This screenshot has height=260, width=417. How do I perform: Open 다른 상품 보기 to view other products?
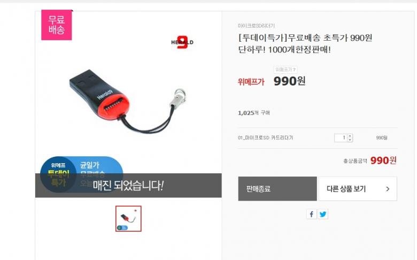tap(358, 189)
